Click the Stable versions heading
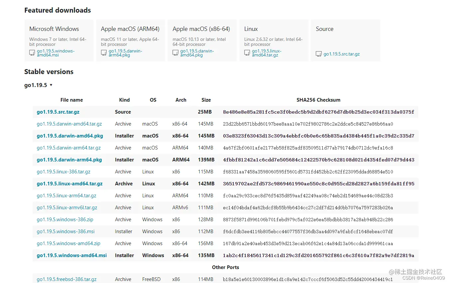Image resolution: width=450 pixels, height=283 pixels. tap(49, 72)
